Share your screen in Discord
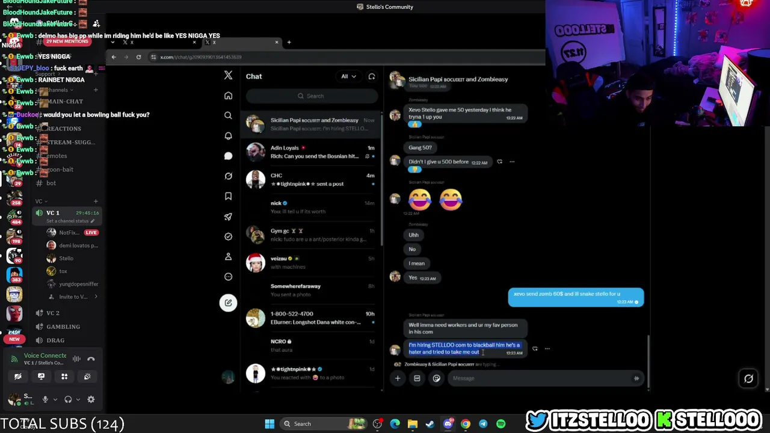 (x=41, y=376)
